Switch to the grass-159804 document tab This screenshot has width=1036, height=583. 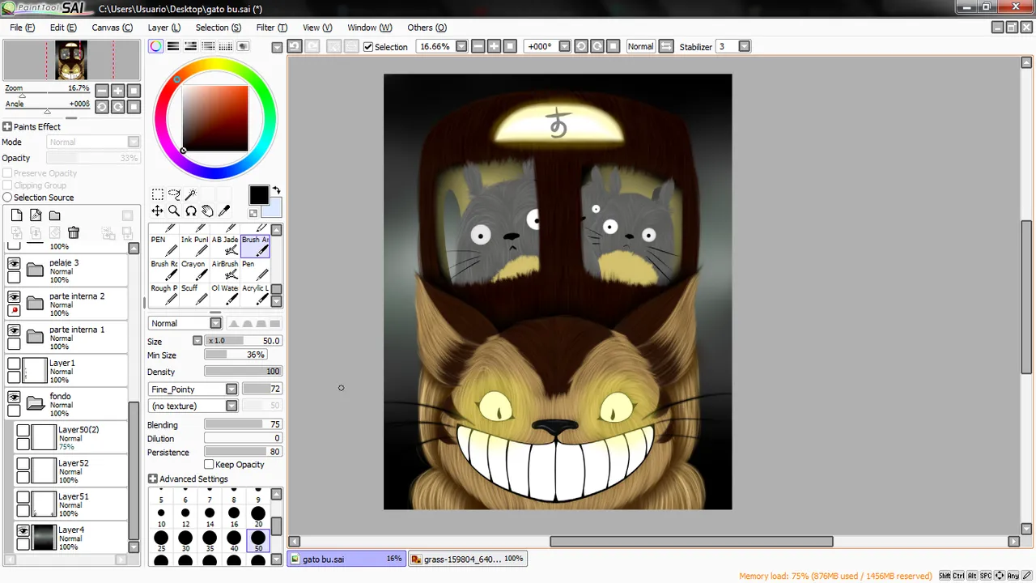468,559
